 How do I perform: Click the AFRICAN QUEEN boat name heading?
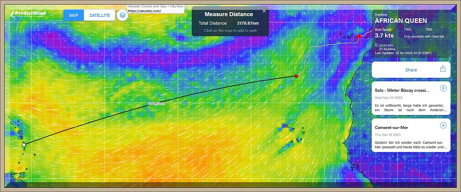pyautogui.click(x=401, y=21)
